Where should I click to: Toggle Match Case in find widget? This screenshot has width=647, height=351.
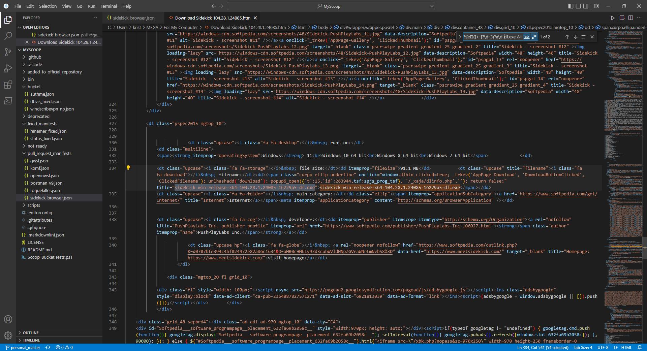tap(519, 37)
